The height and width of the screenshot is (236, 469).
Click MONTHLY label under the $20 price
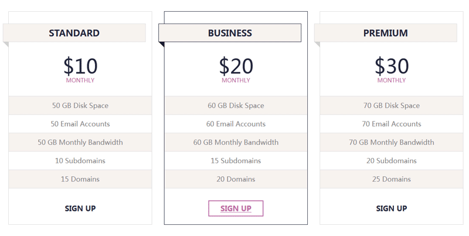point(236,80)
